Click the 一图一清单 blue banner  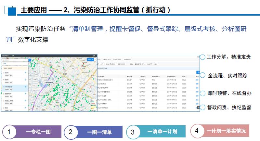click(x=99, y=132)
